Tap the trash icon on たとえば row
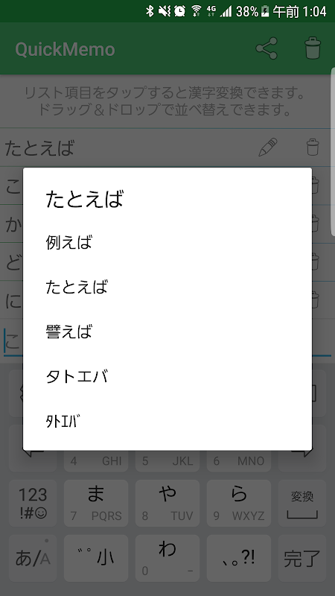335x596 pixels. (313, 147)
